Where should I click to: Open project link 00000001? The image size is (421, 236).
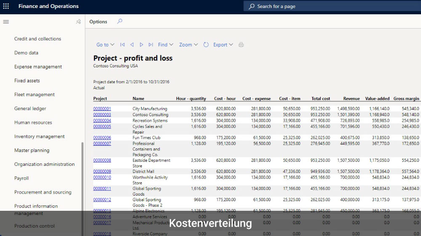point(102,109)
